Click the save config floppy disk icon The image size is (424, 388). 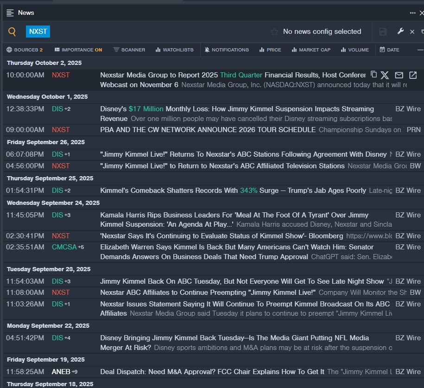(383, 32)
